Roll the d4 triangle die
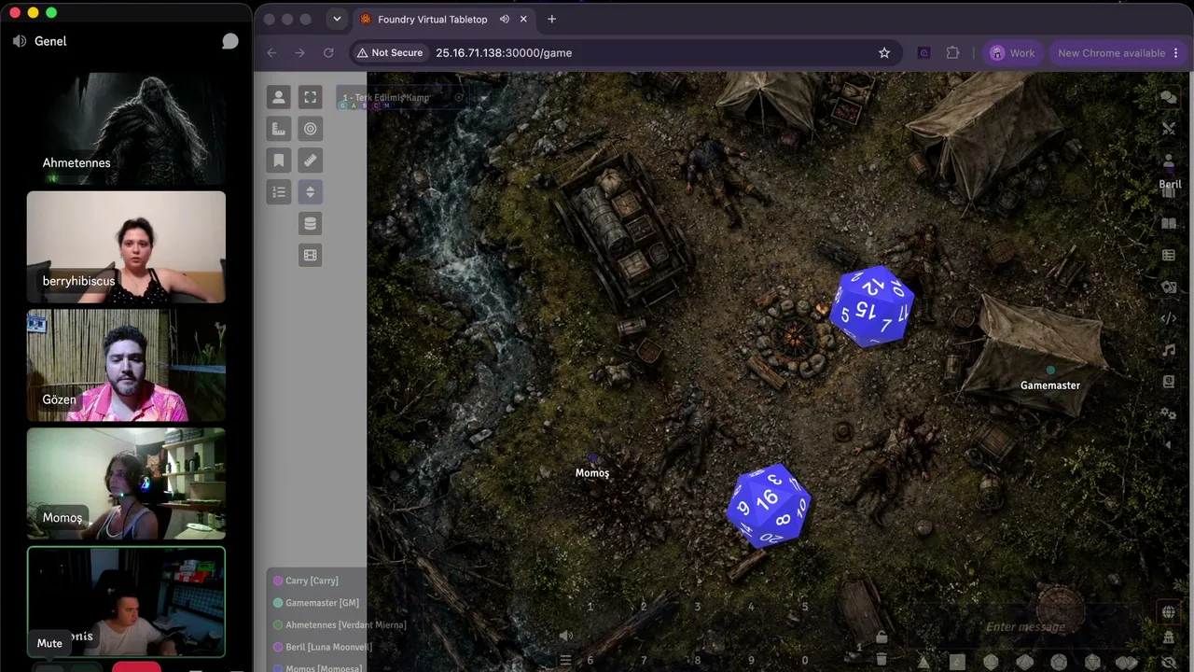1194x672 pixels. pos(923,663)
